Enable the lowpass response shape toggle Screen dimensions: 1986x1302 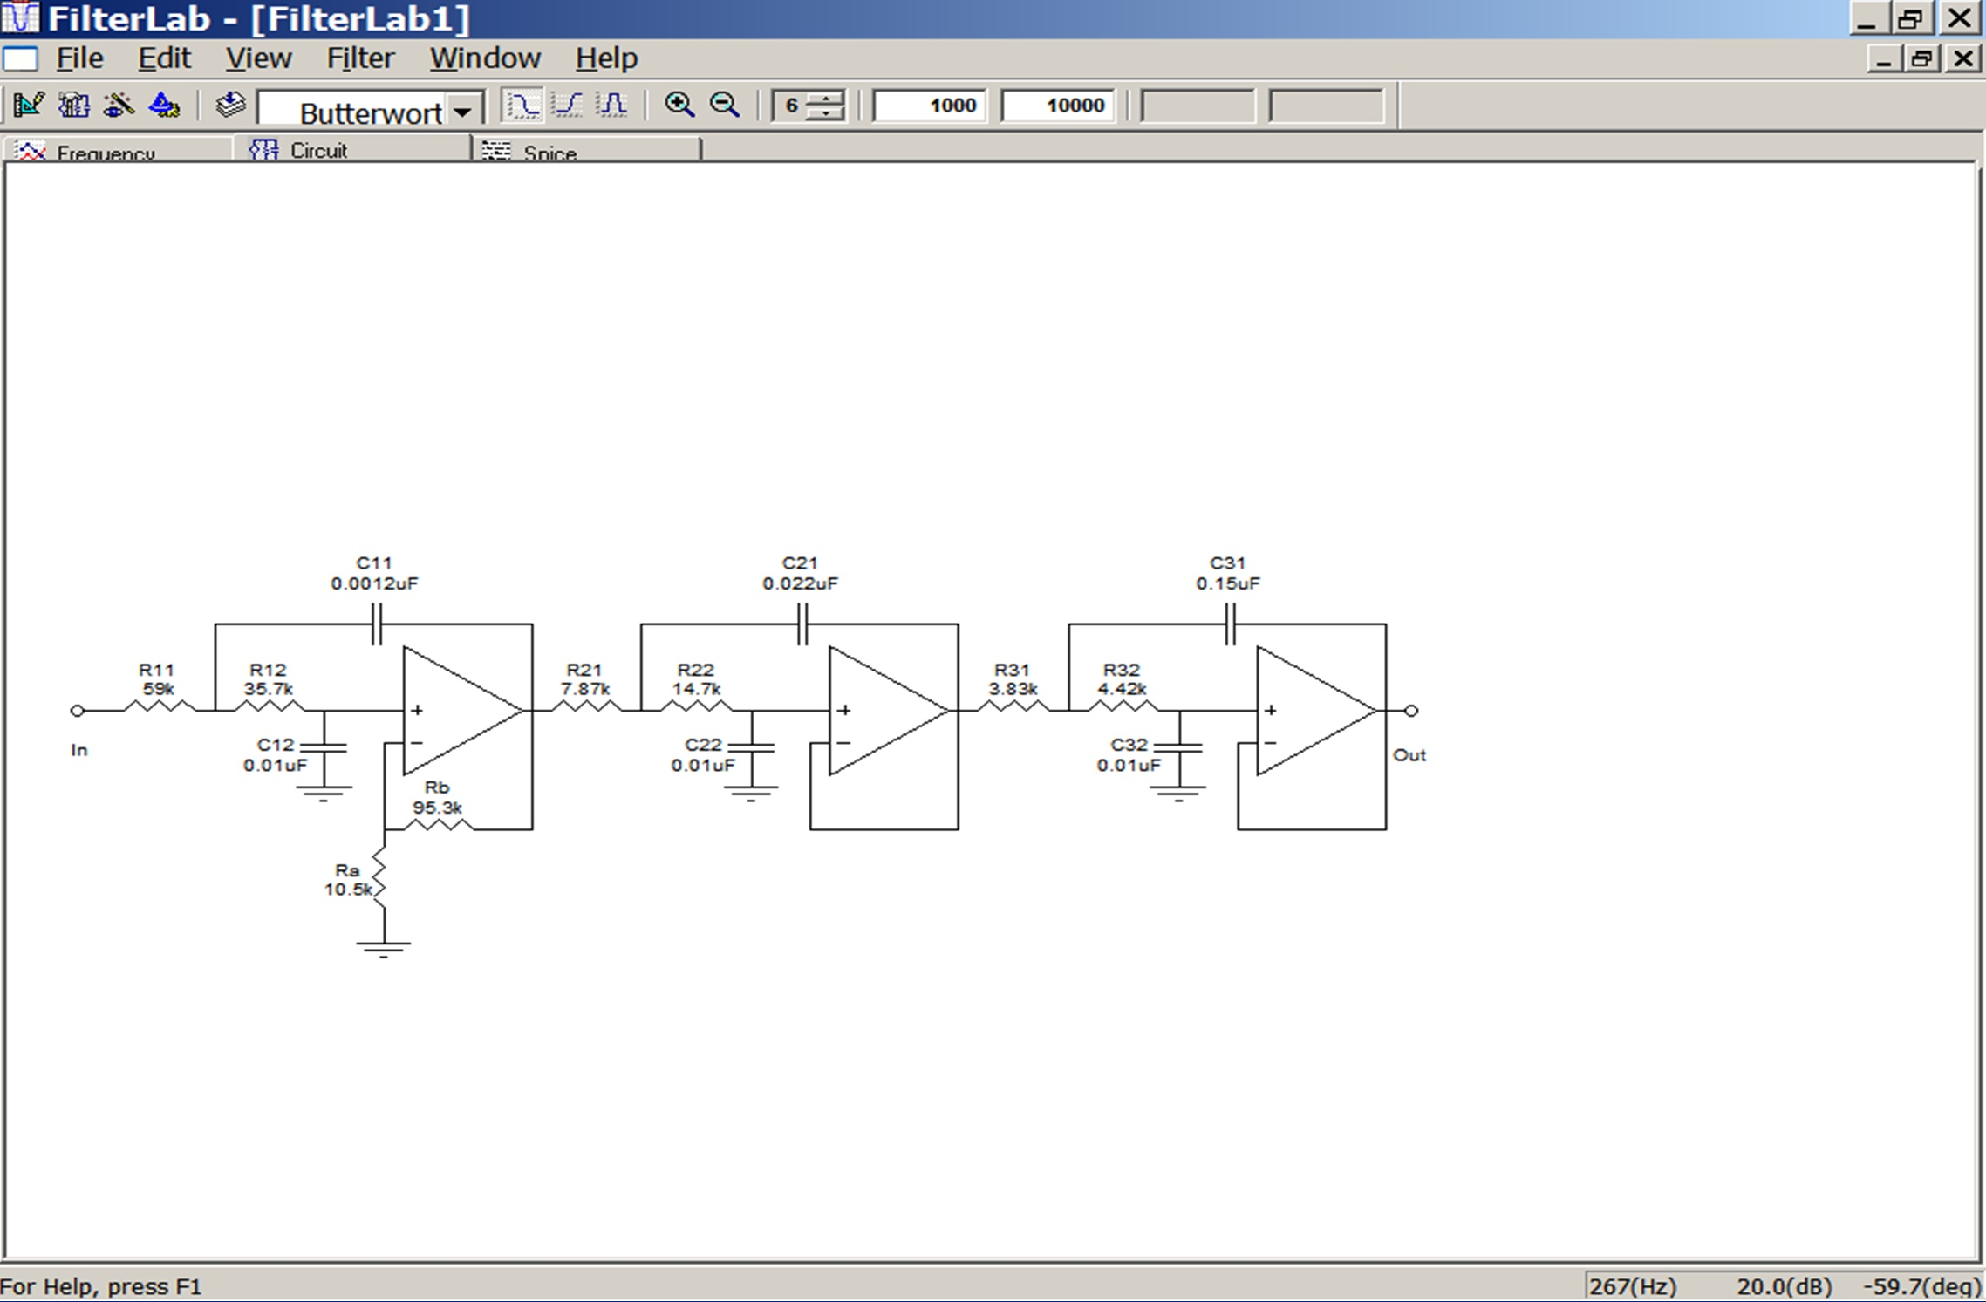coord(522,105)
